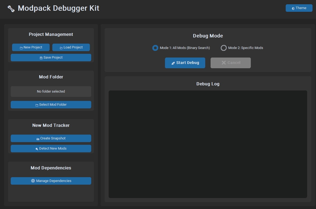Select the Mode 1 radio button

click(155, 48)
